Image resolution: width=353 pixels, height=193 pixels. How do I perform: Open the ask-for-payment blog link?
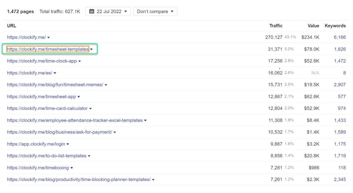tap(59, 132)
